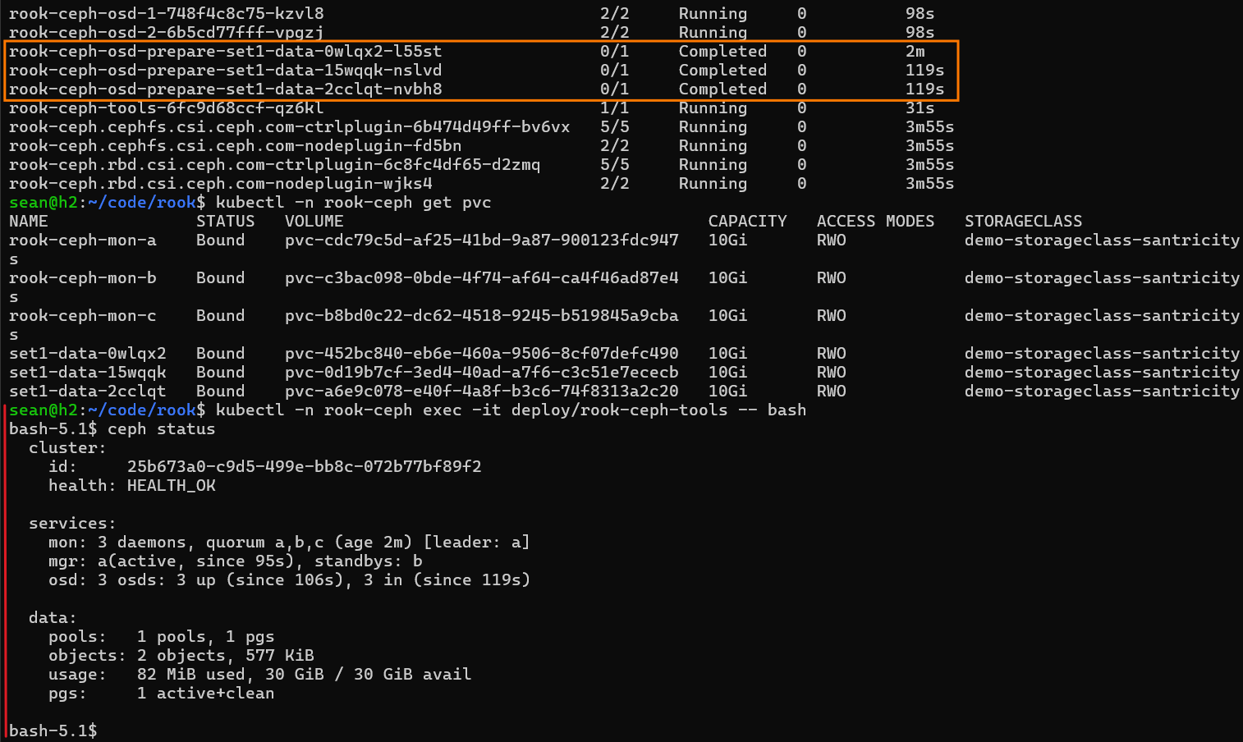
Task: Click the CAPACITY column header
Action: coord(748,221)
